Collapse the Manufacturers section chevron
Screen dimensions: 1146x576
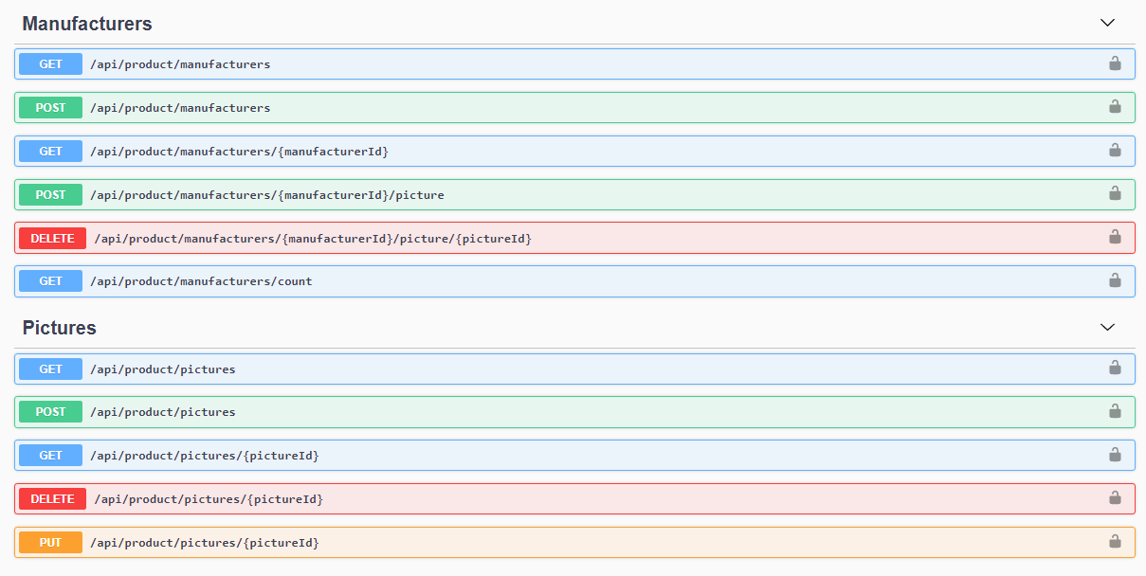(x=1107, y=23)
